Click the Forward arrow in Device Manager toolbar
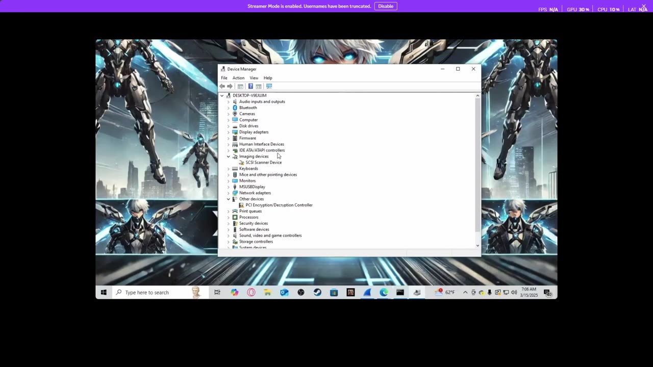The image size is (653, 367). pyautogui.click(x=230, y=86)
